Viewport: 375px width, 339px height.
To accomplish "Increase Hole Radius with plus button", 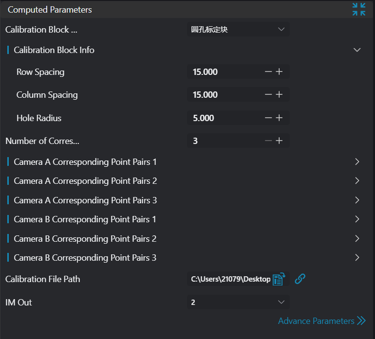I will pos(279,118).
